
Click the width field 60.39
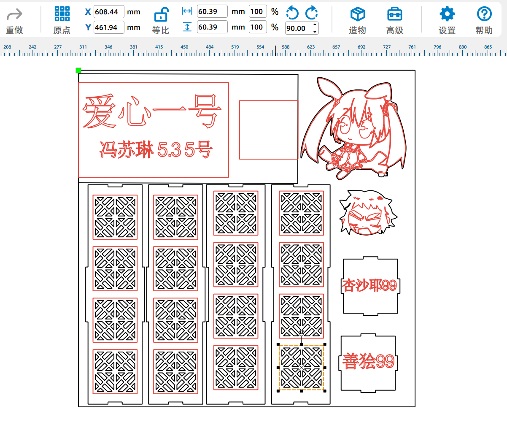[x=212, y=11]
